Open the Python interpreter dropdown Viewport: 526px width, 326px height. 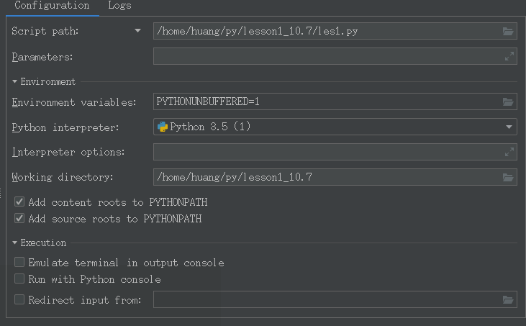tap(509, 127)
